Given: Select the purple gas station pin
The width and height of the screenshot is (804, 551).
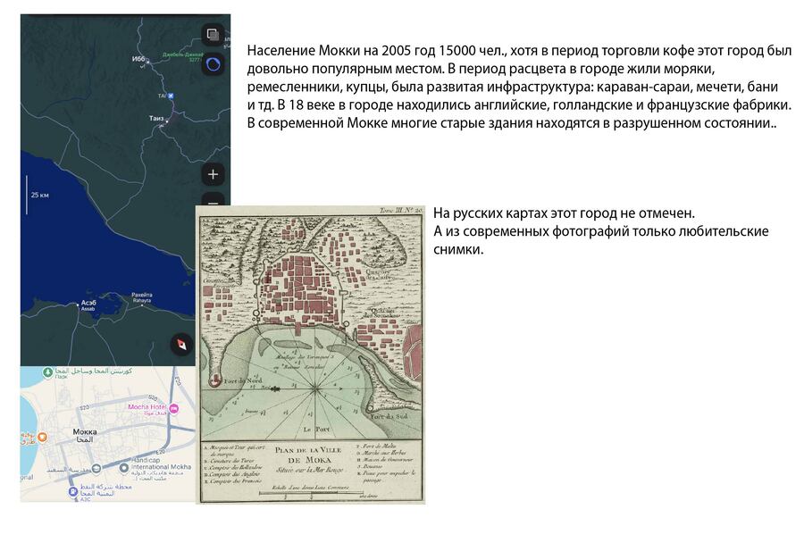Looking at the screenshot, I should pos(73,491).
